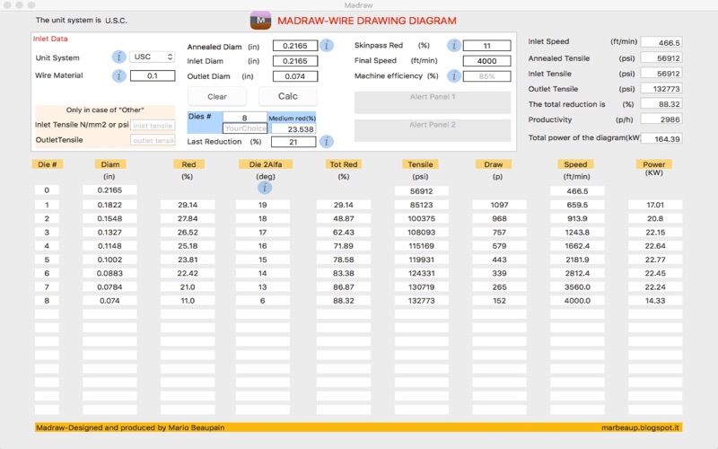This screenshot has height=449, width=718.
Task: Click die 4 reduction cell 25.18
Action: pyautogui.click(x=188, y=246)
